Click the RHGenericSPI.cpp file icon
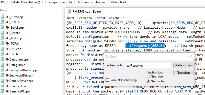This screenshot has width=205, height=95. (x=2, y=91)
